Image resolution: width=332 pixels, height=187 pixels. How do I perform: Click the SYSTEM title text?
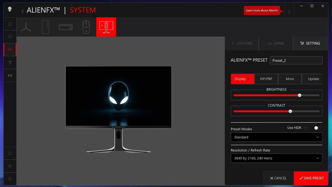tap(83, 10)
